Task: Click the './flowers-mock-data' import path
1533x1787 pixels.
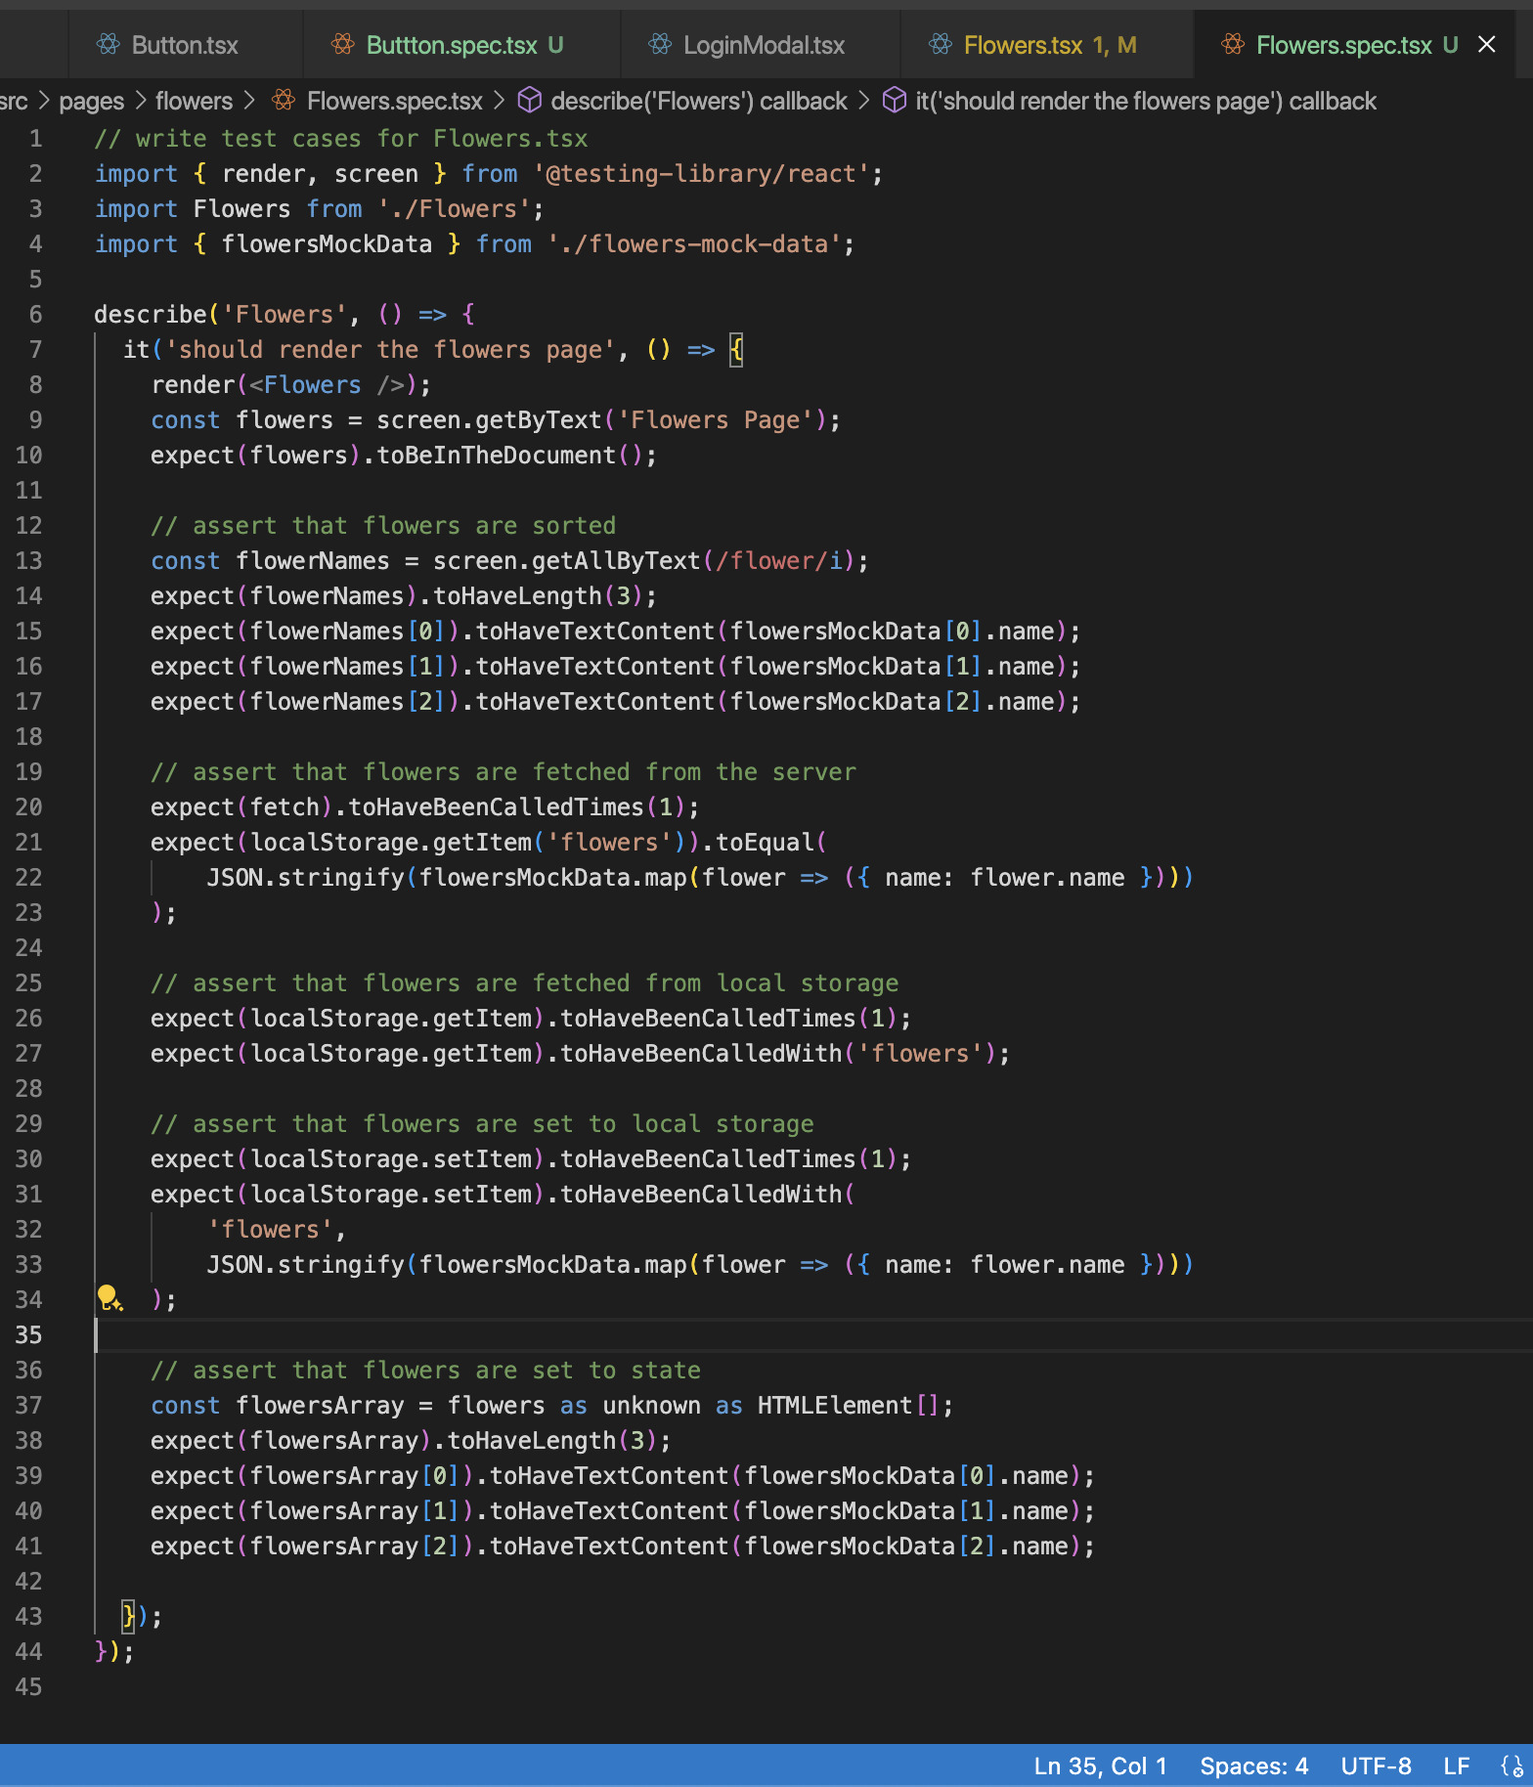Action: pos(693,243)
